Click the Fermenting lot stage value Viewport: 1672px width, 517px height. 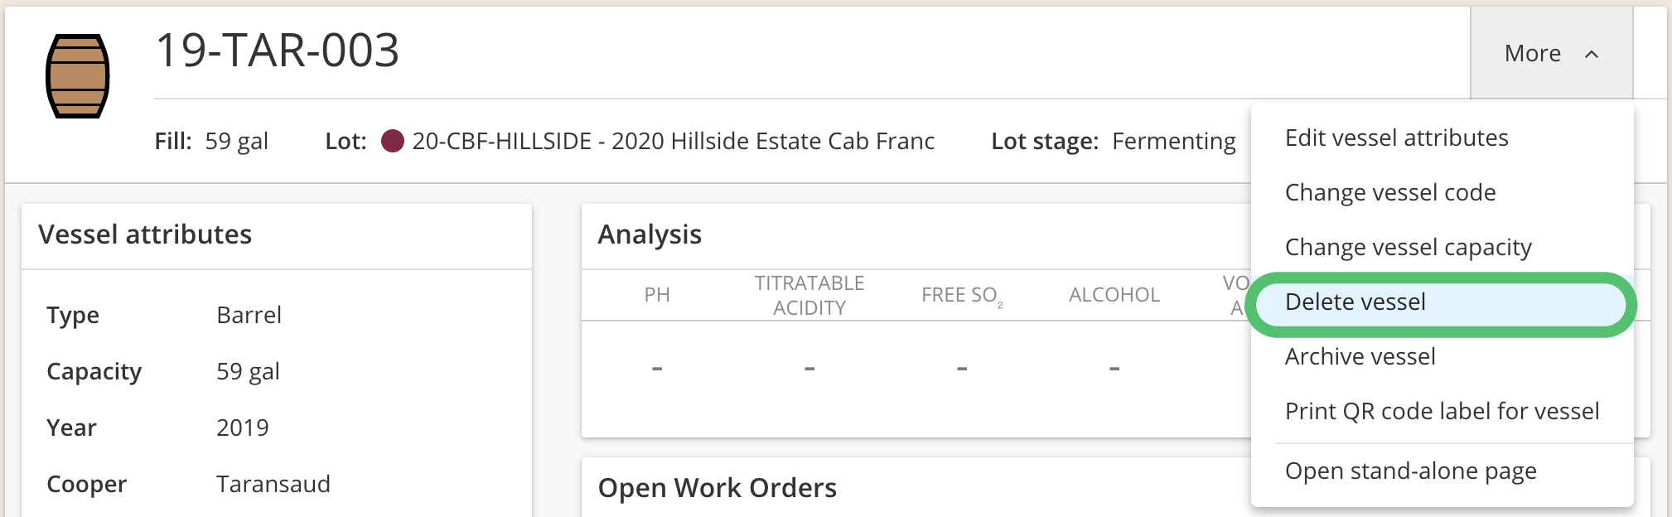coord(1173,142)
